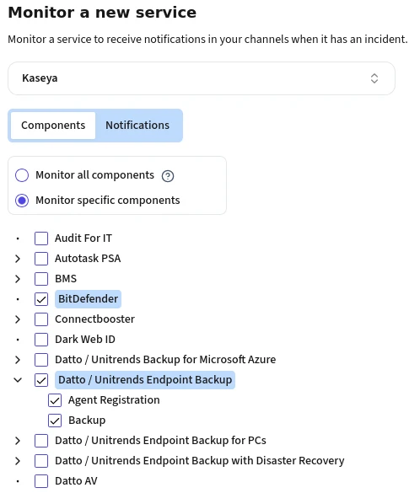Collapse Datto / Unitrends Endpoint Backup node

pyautogui.click(x=18, y=380)
